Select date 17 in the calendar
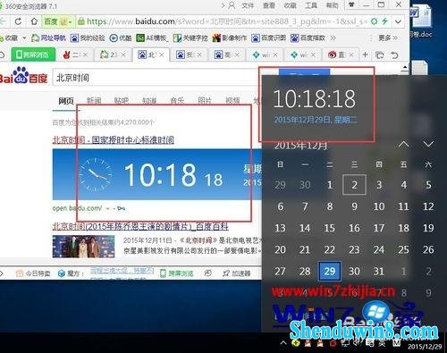 pyautogui.click(x=379, y=228)
